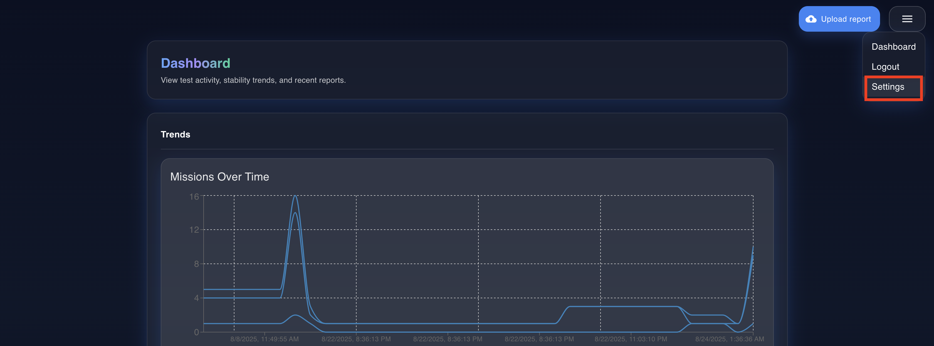Image resolution: width=934 pixels, height=346 pixels.
Task: Click the first 8/22/2025, 8:36:13 PM label
Action: [356, 339]
